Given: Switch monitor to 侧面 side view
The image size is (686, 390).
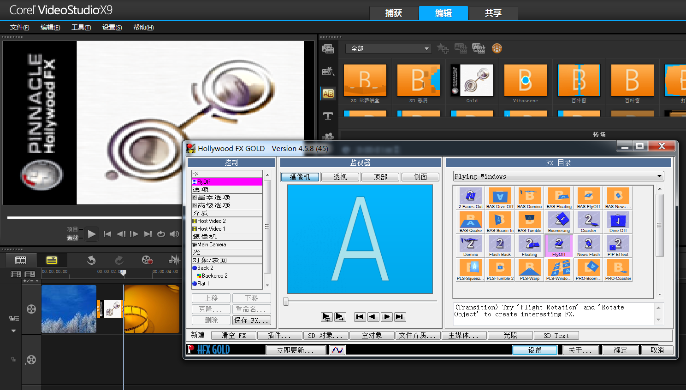Looking at the screenshot, I should 420,177.
